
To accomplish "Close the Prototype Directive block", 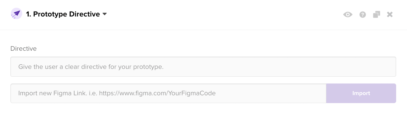I will pos(390,15).
